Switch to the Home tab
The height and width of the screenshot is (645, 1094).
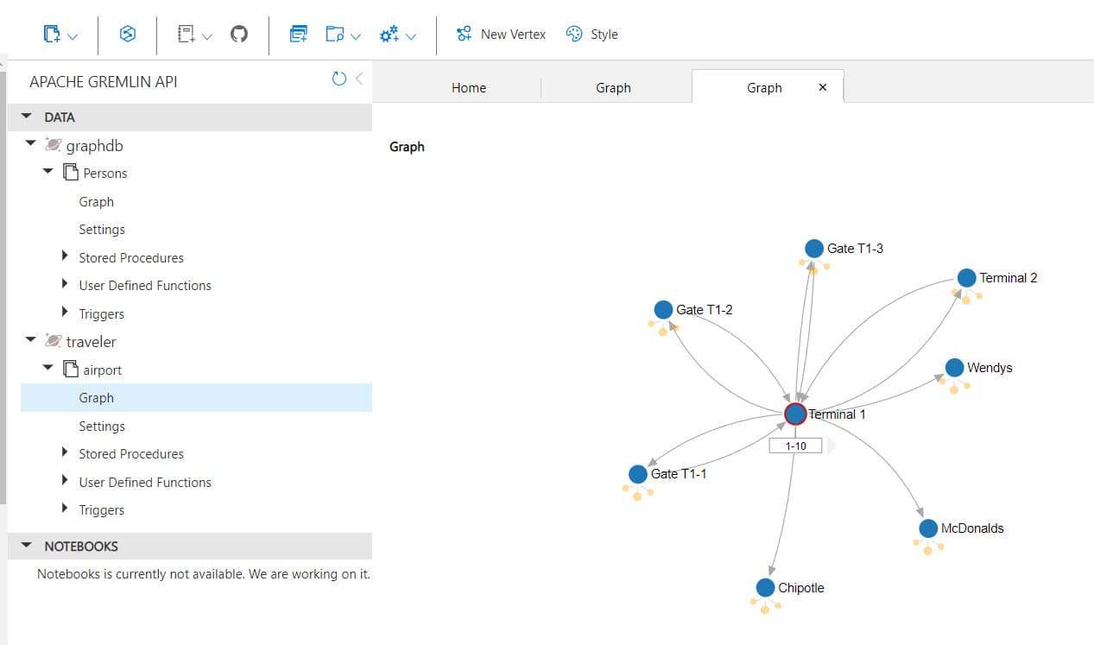click(468, 87)
